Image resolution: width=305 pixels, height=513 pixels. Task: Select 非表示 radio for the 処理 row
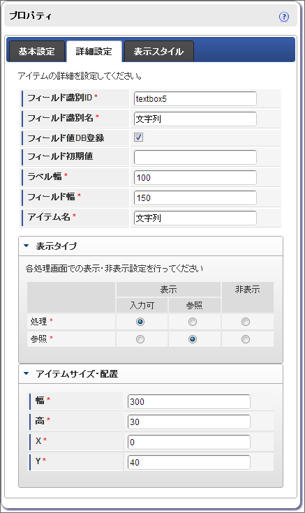tap(246, 322)
